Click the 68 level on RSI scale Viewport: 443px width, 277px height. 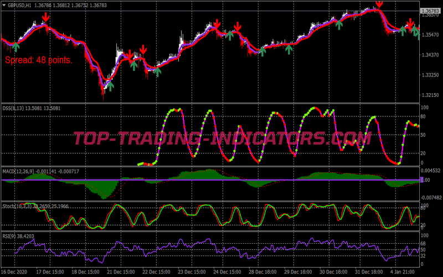tap(423, 243)
